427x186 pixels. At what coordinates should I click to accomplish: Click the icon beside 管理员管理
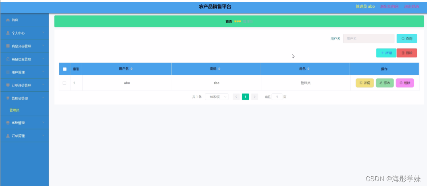coord(8,98)
